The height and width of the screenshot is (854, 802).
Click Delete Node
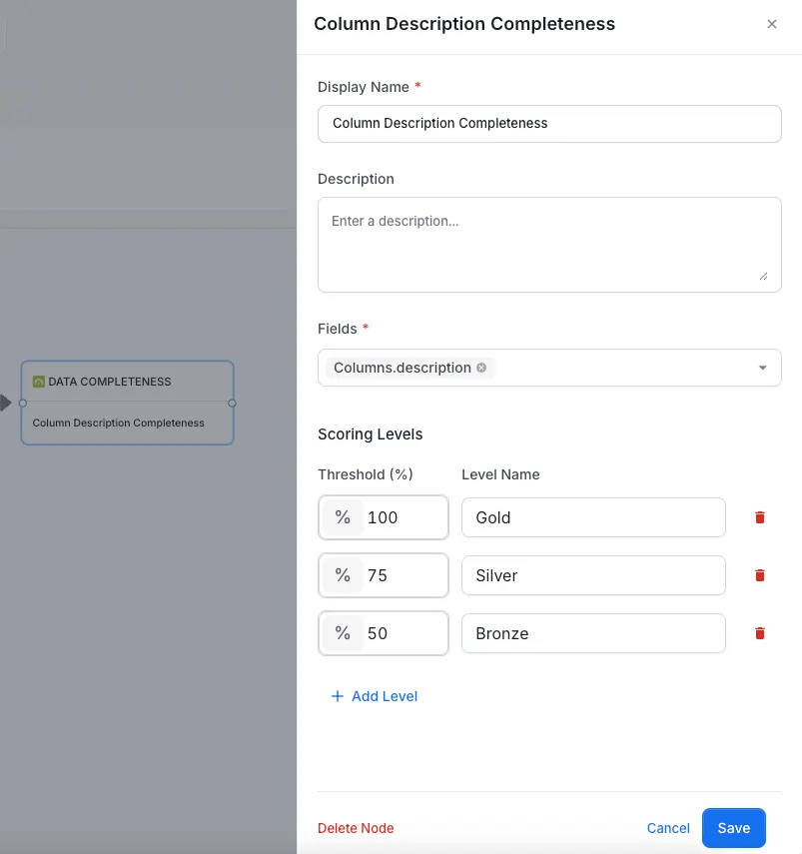tap(355, 828)
